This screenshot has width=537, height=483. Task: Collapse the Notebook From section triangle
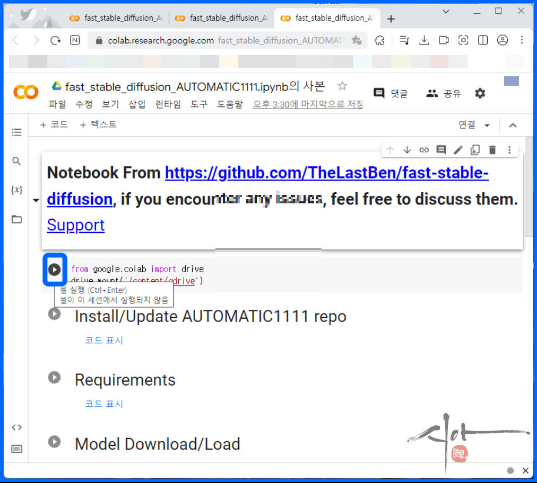tap(36, 200)
